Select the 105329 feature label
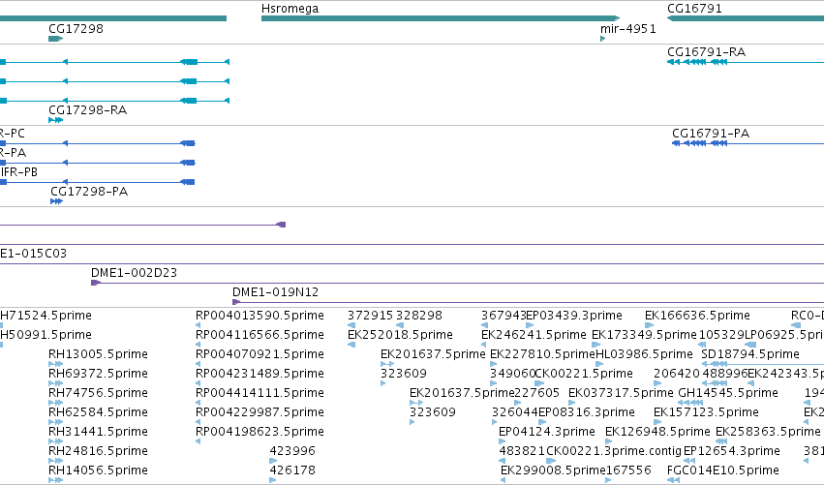This screenshot has width=824, height=485. click(x=721, y=335)
